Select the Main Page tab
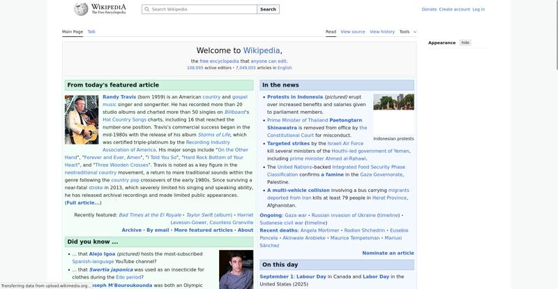This screenshot has width=558, height=289. click(73, 31)
